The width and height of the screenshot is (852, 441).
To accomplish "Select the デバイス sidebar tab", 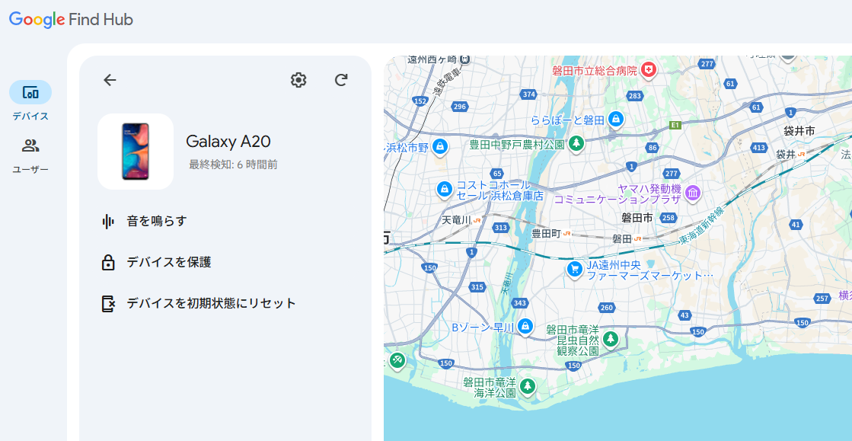I will pos(30,93).
